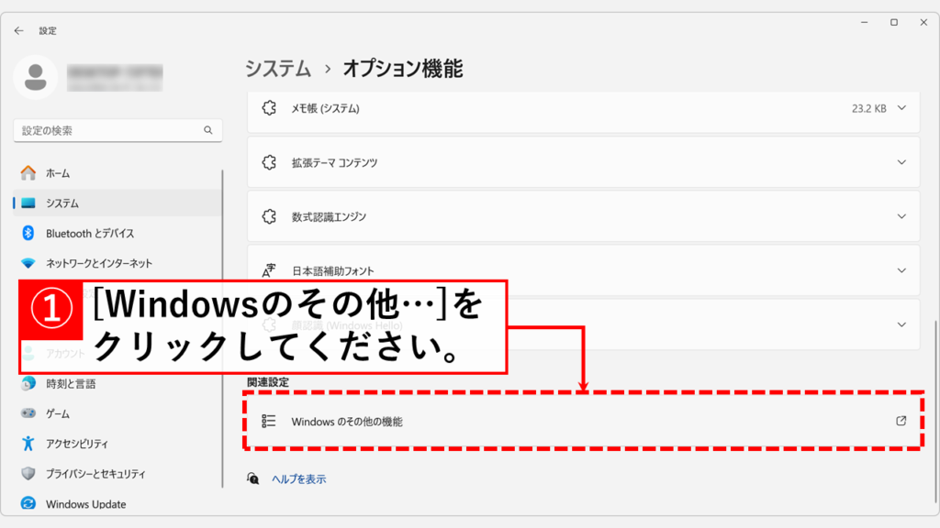Click the オプション機能 page title
This screenshot has height=528, width=940.
coord(402,69)
